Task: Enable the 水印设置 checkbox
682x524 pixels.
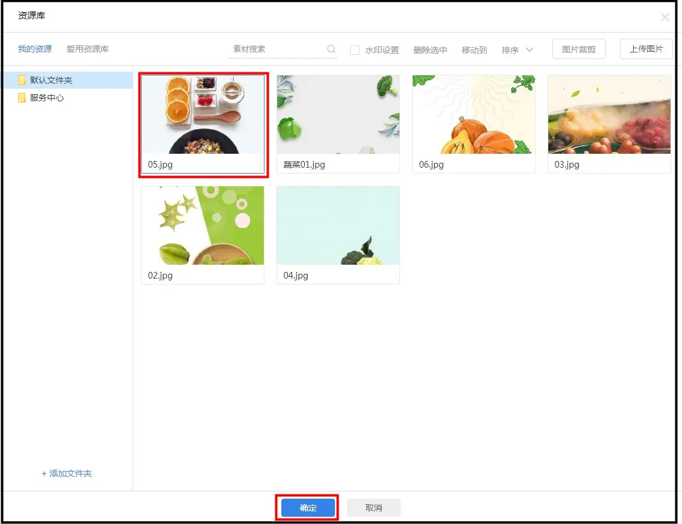Action: click(355, 50)
